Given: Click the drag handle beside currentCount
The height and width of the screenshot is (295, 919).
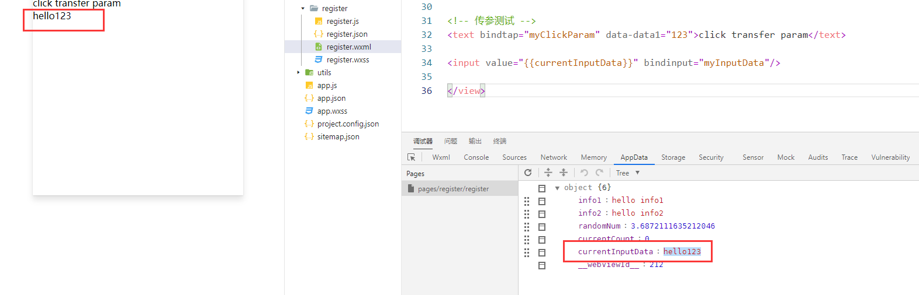Looking at the screenshot, I should 527,240.
